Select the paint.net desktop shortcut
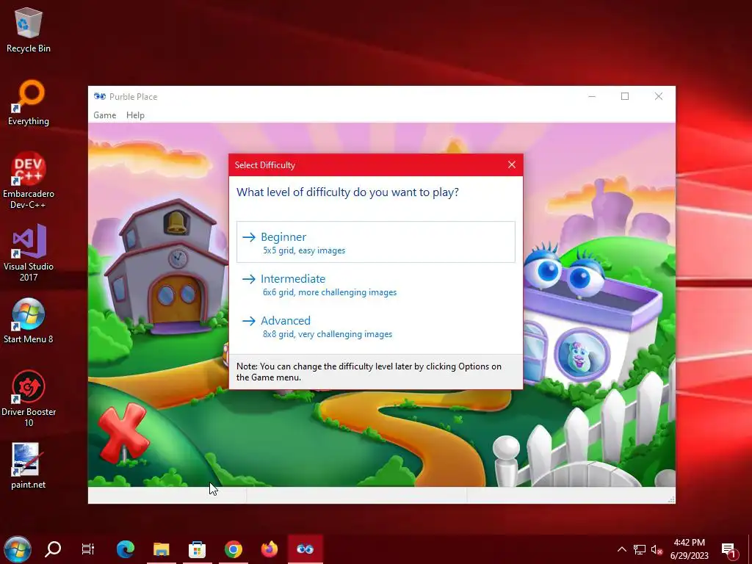752x564 pixels. [29, 466]
